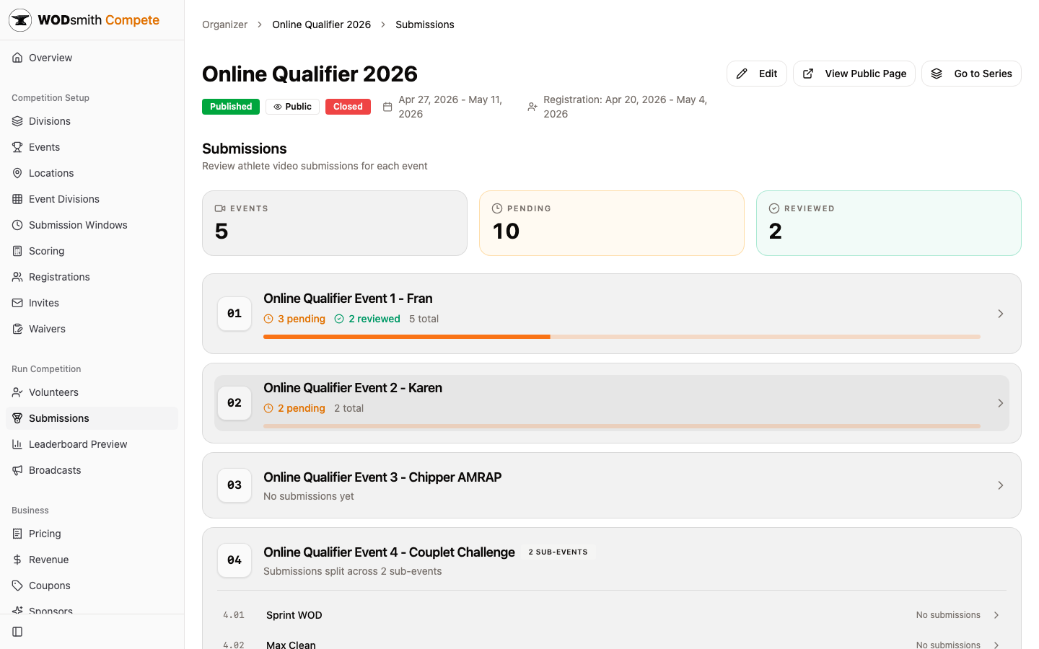Click Event 1 - Fran progress bar
This screenshot has height=649, width=1039.
[x=622, y=337]
